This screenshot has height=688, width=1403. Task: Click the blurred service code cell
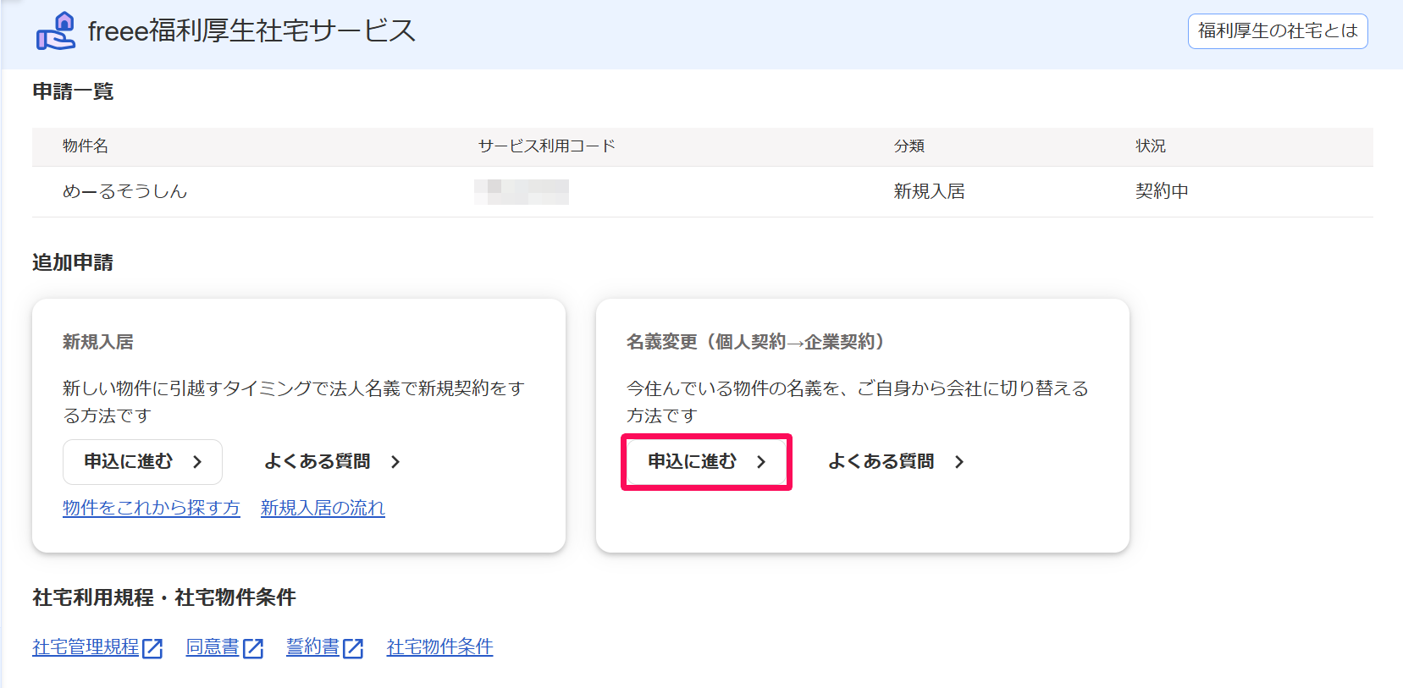522,192
